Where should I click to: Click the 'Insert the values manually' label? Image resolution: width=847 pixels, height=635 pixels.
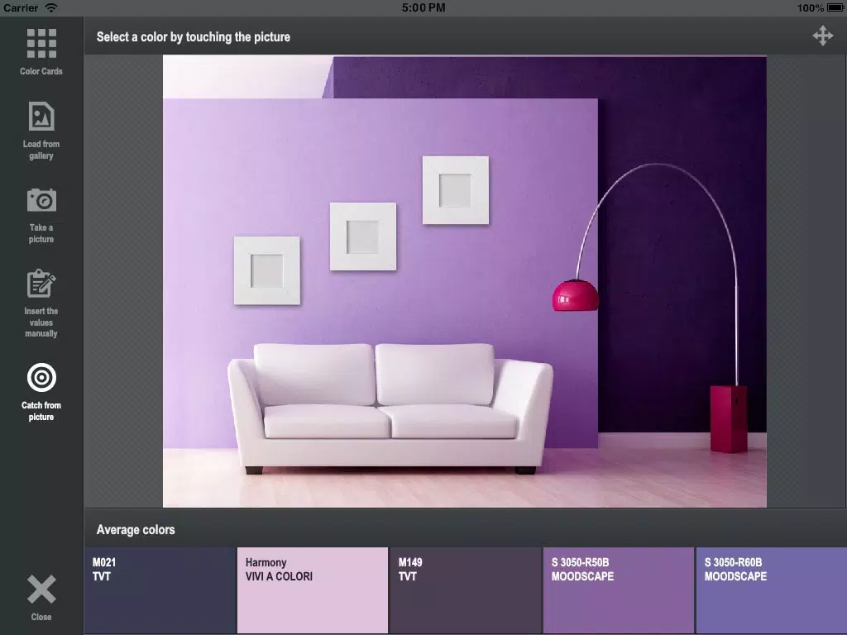(41, 322)
